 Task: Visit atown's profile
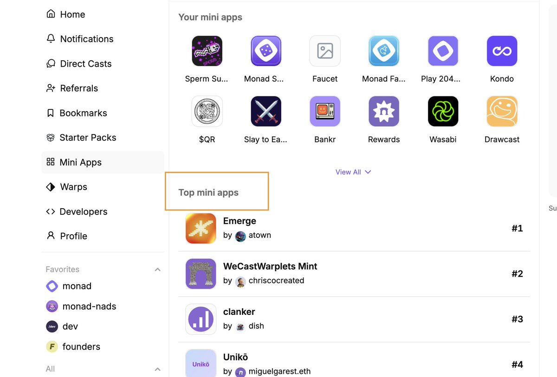point(259,235)
